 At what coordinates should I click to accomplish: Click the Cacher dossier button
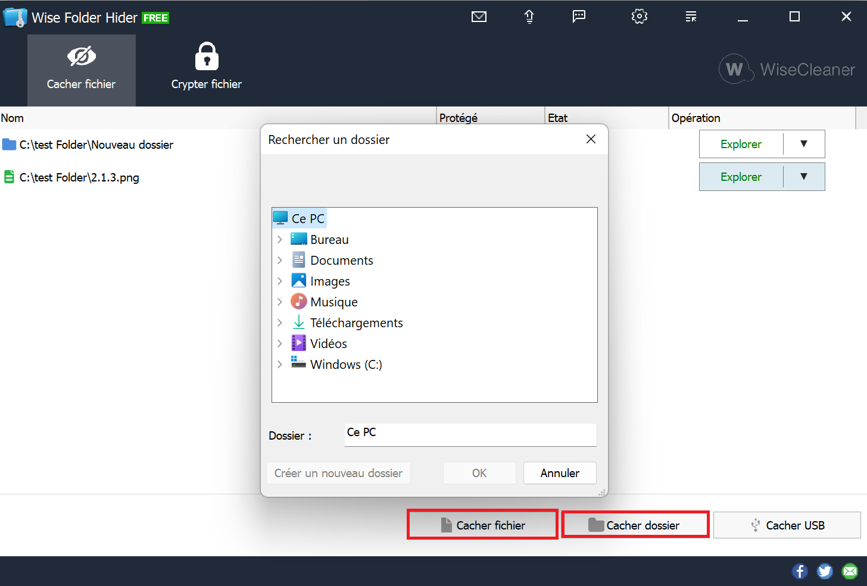pos(635,525)
